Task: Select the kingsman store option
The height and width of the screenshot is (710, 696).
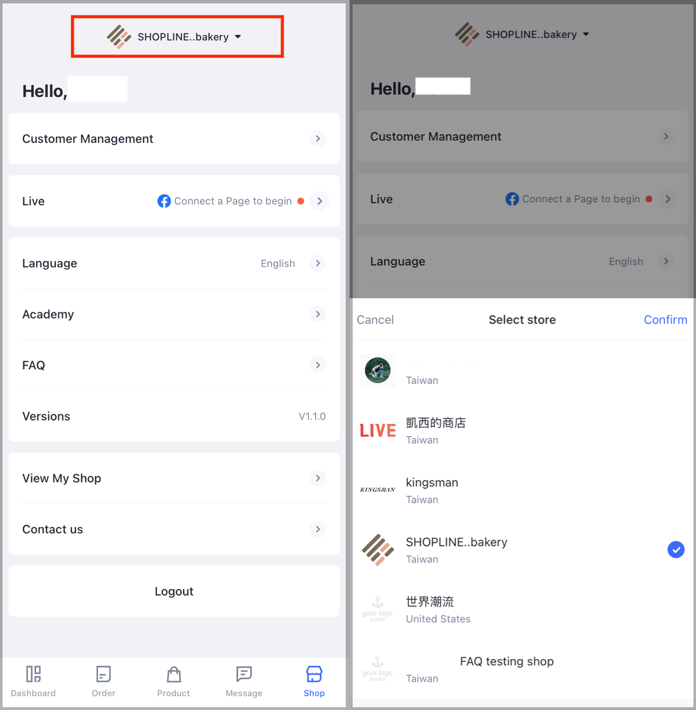Action: click(x=522, y=490)
